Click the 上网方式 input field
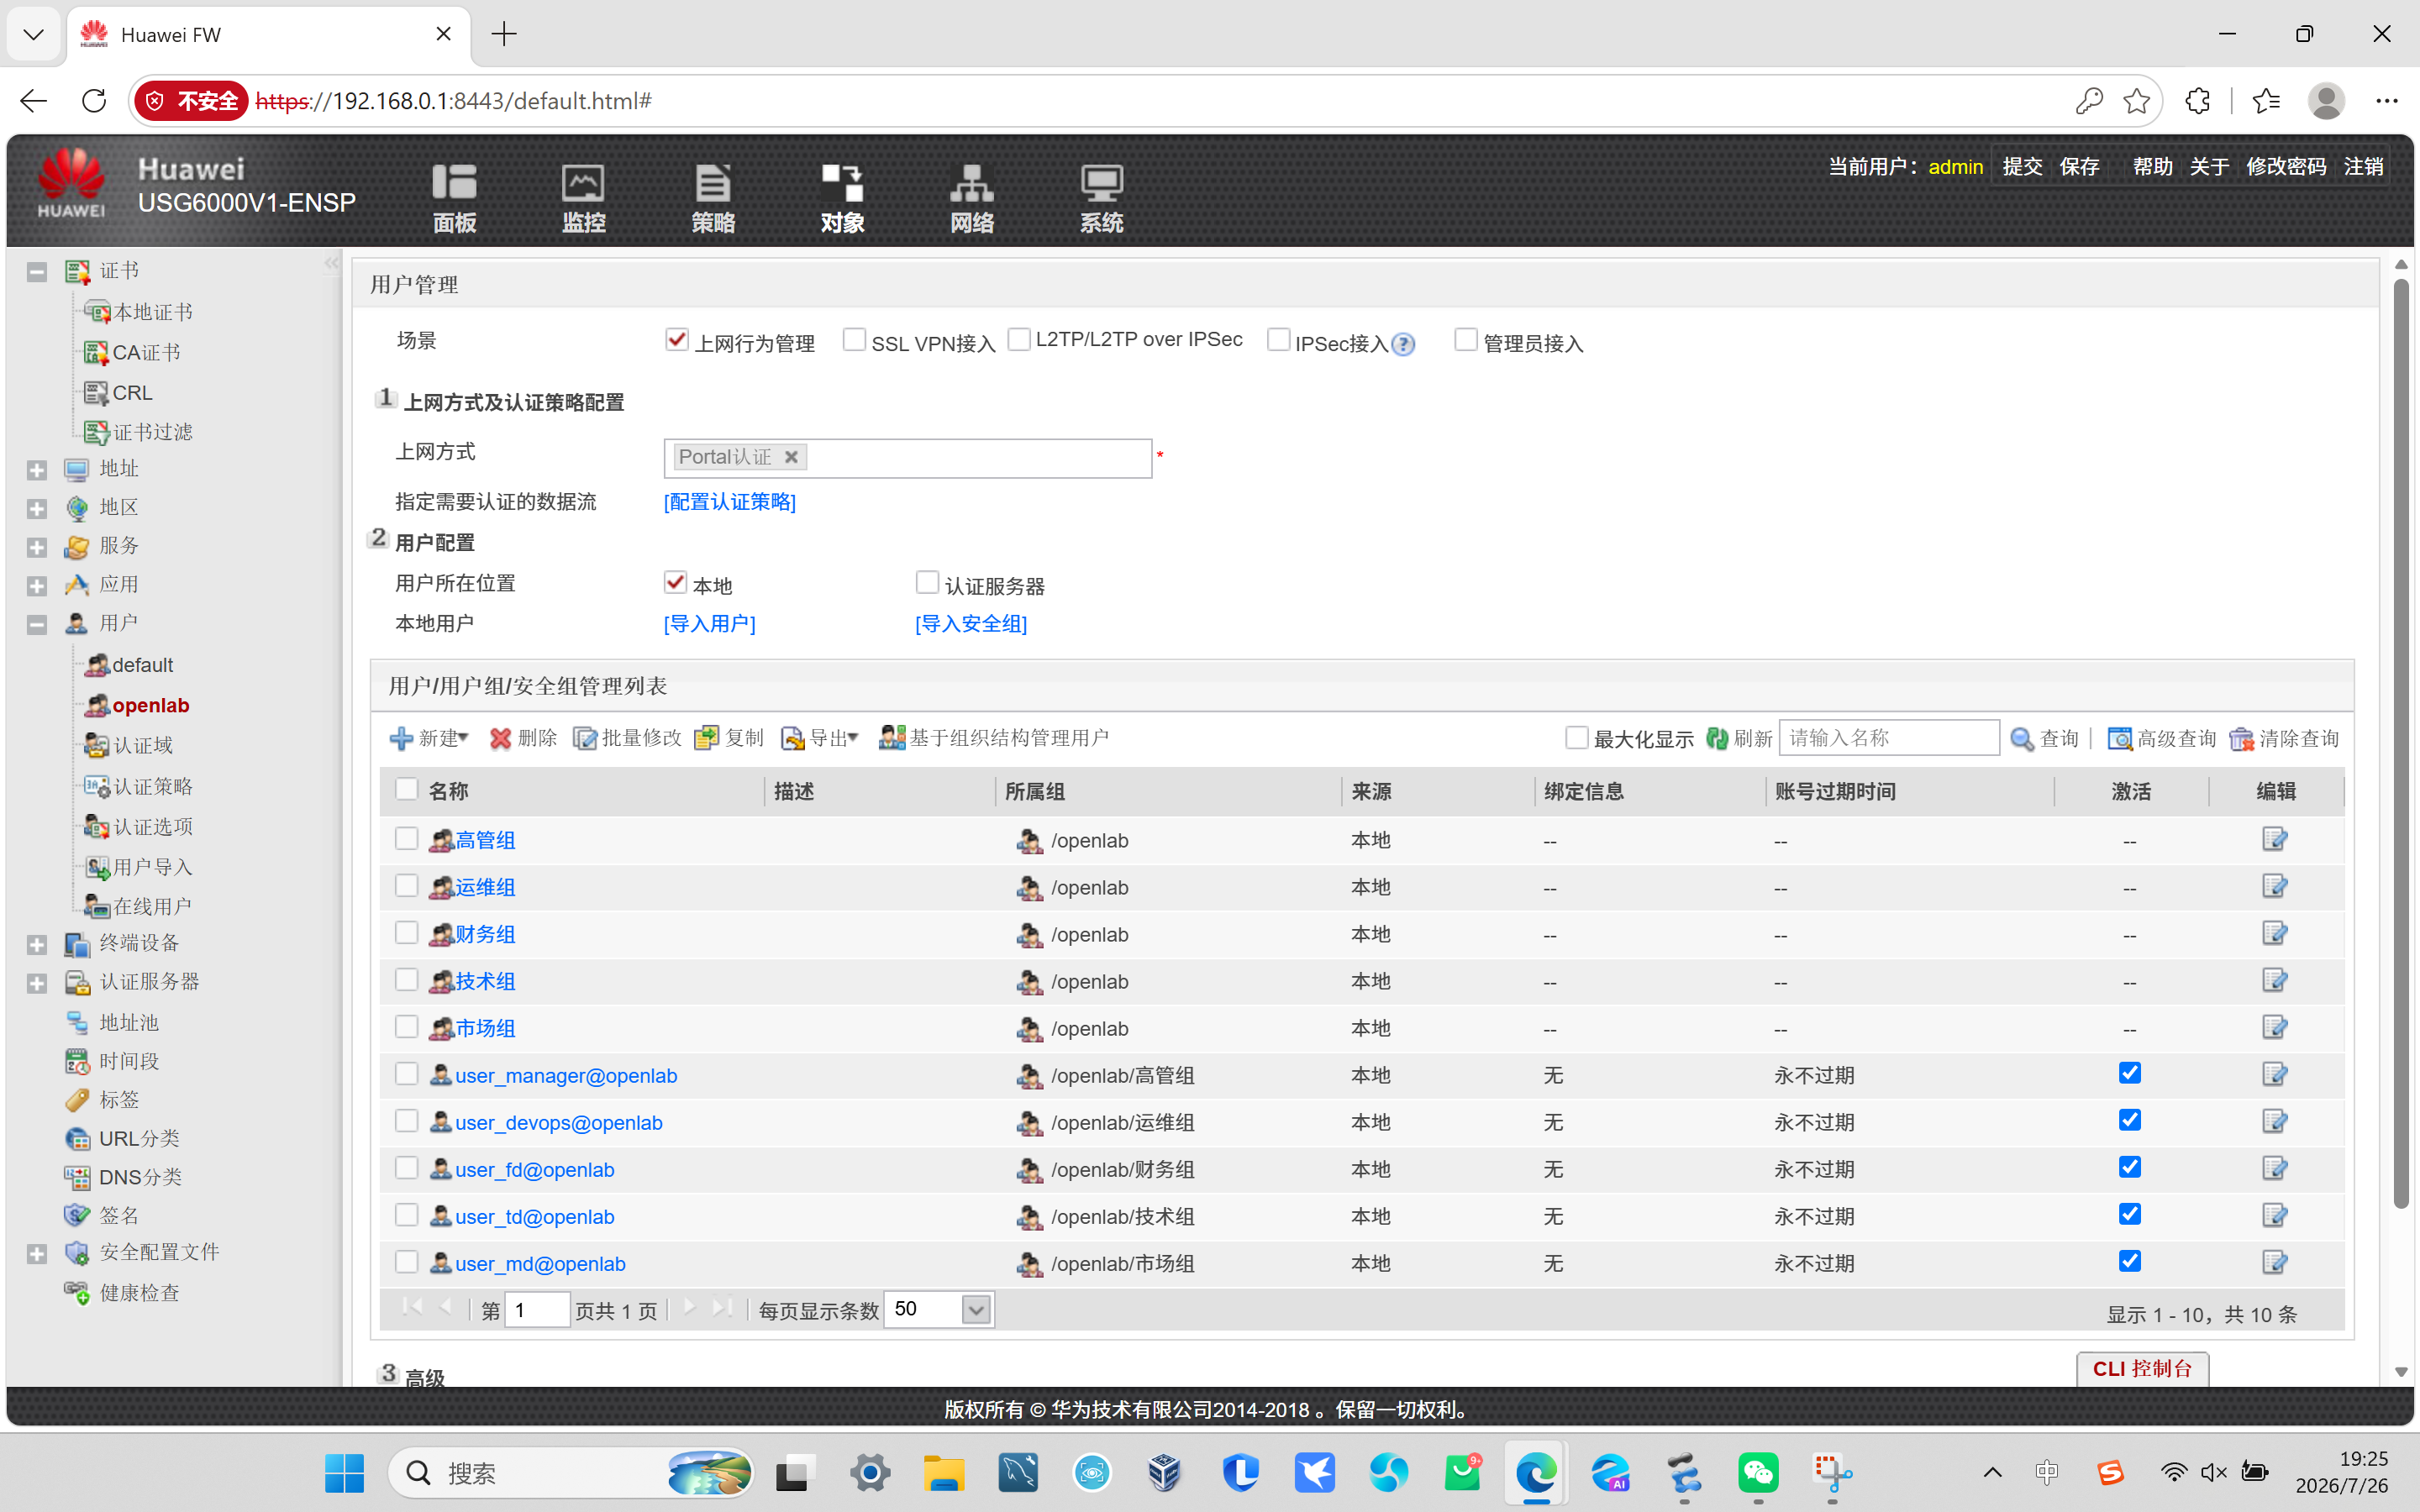The image size is (2420, 1512). point(908,458)
